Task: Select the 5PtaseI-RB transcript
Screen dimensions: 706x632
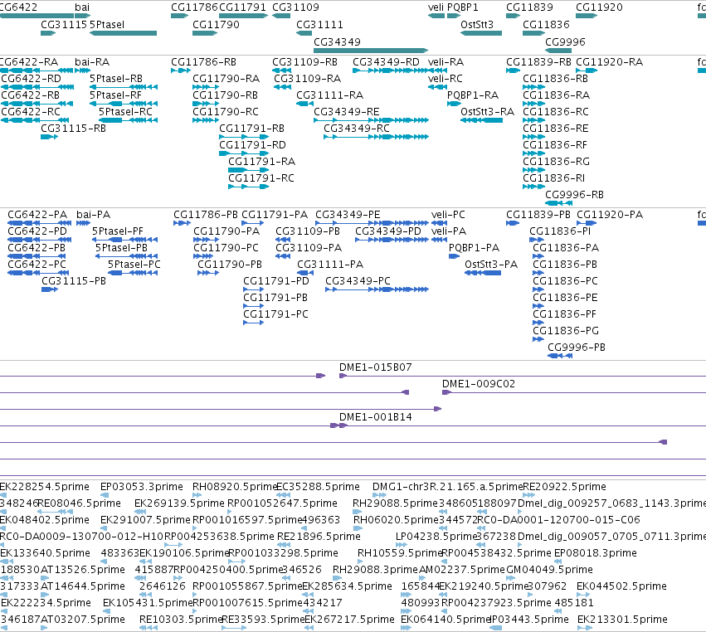Action: (123, 87)
